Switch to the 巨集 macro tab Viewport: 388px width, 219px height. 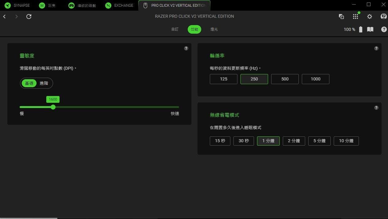48,6
